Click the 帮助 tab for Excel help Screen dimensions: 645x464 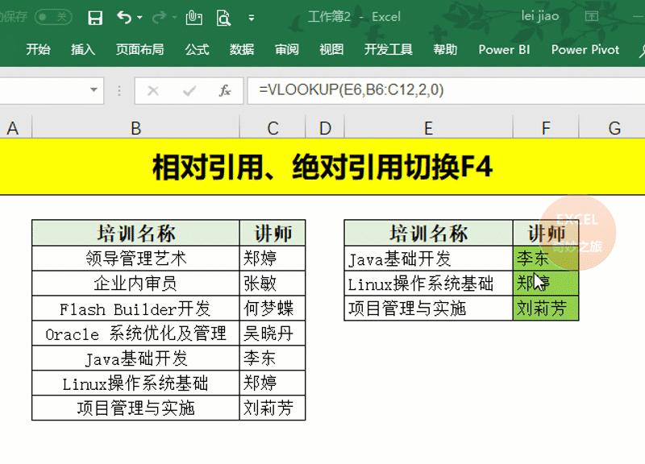(446, 49)
